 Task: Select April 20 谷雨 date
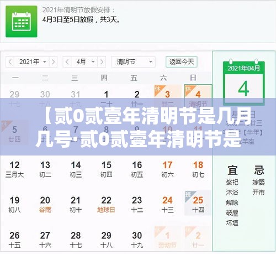tap(45, 204)
